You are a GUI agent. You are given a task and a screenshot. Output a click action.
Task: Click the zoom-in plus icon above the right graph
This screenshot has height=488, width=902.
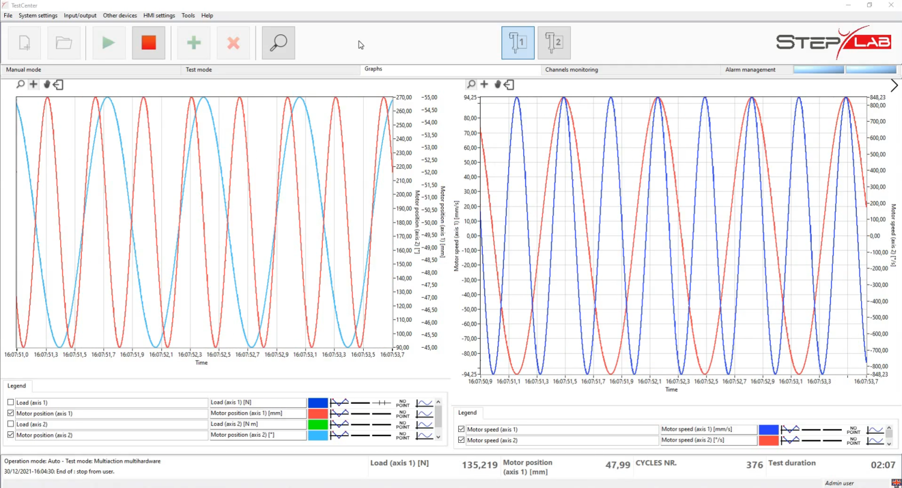tap(484, 84)
